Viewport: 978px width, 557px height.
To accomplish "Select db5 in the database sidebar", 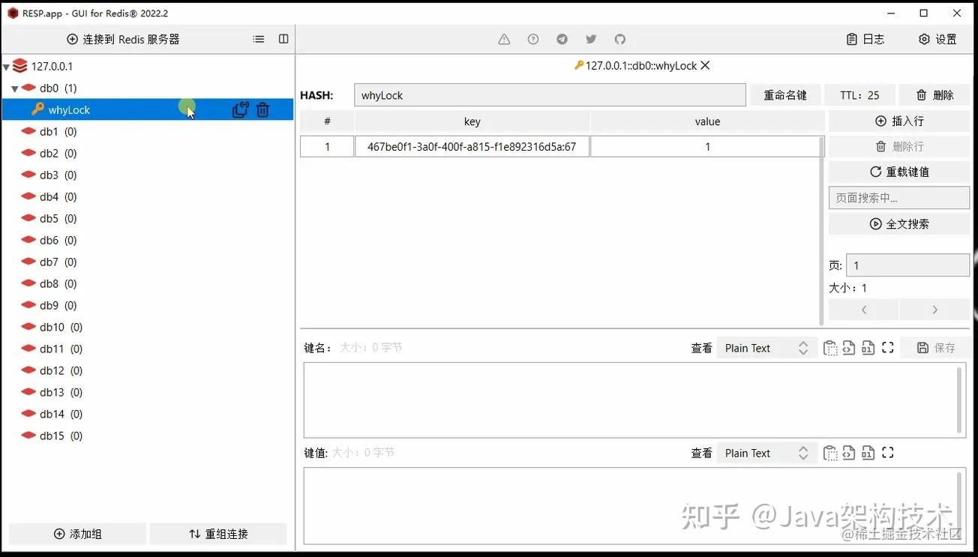I will click(48, 218).
